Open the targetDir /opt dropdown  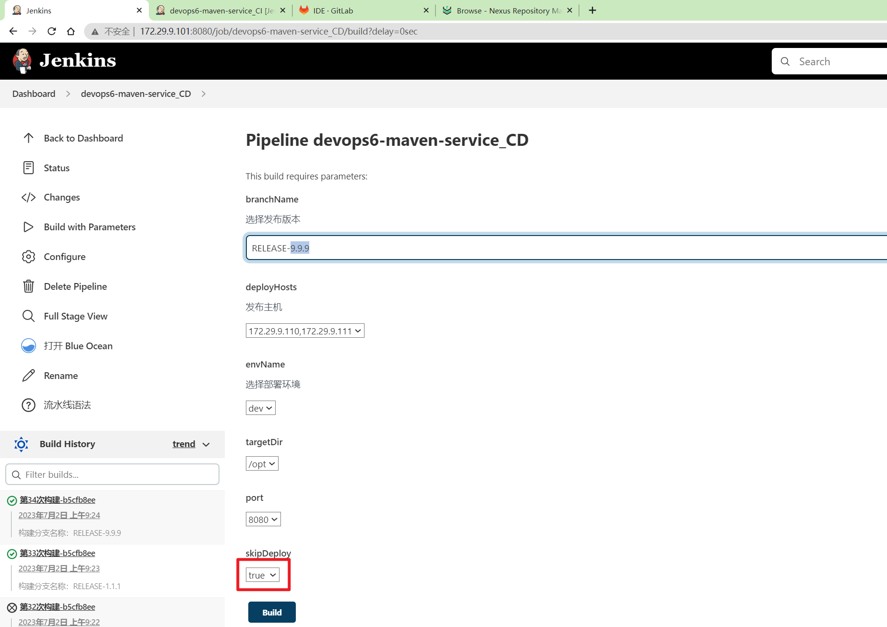(x=262, y=464)
